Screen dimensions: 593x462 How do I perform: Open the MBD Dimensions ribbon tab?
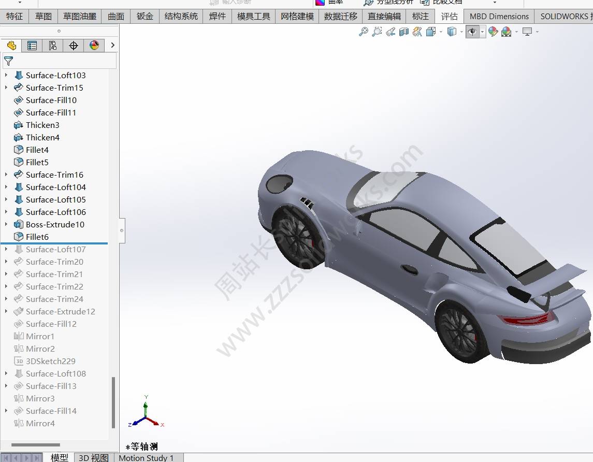coord(499,16)
